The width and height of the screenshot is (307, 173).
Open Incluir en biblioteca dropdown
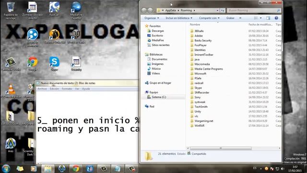point(179,18)
